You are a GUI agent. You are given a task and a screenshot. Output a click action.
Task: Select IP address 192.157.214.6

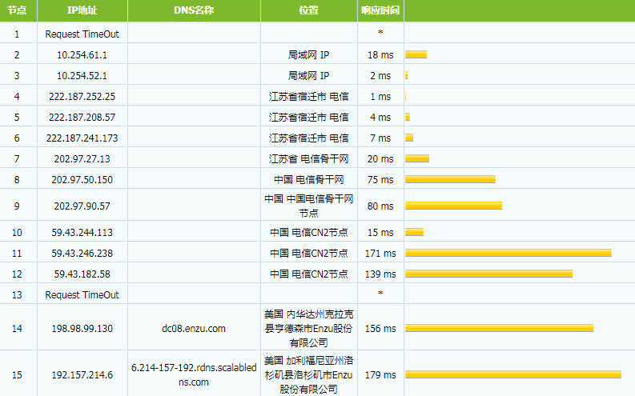(x=82, y=375)
